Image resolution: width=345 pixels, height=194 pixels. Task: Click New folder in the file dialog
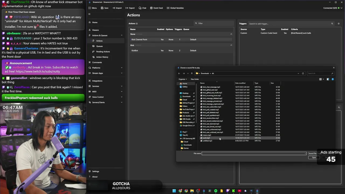[x=195, y=79]
